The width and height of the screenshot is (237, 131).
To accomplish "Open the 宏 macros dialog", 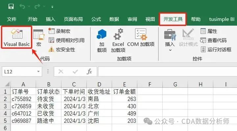I will [39, 38].
